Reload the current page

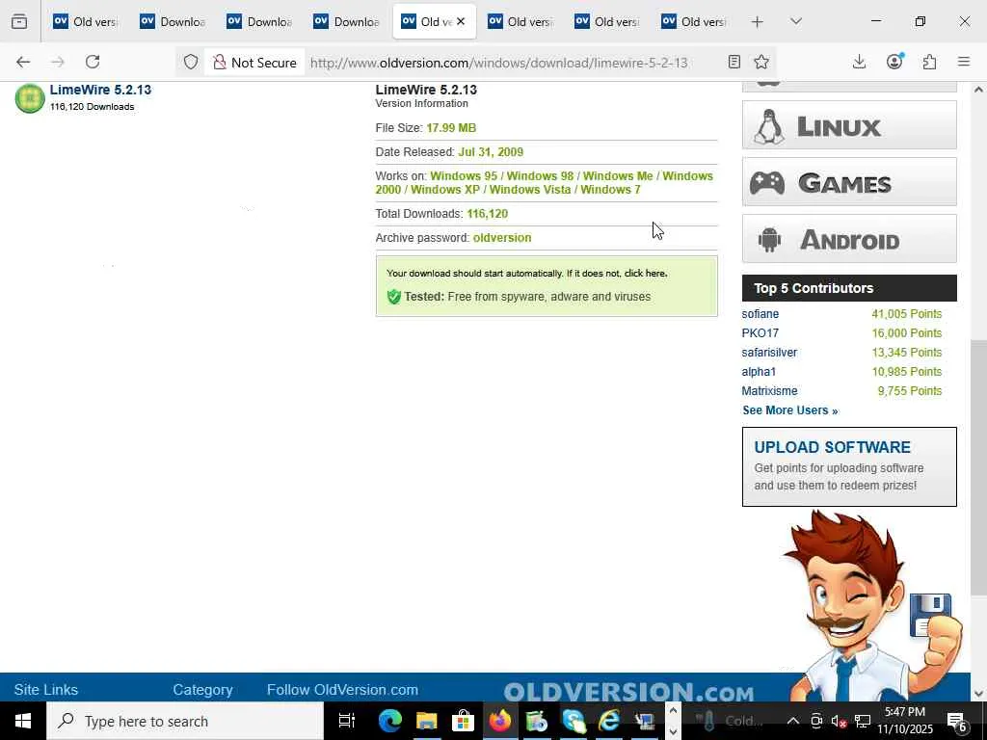pos(93,62)
